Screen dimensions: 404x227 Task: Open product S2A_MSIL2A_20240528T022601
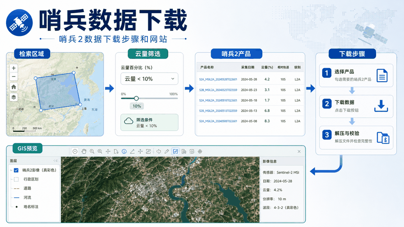tap(218, 79)
